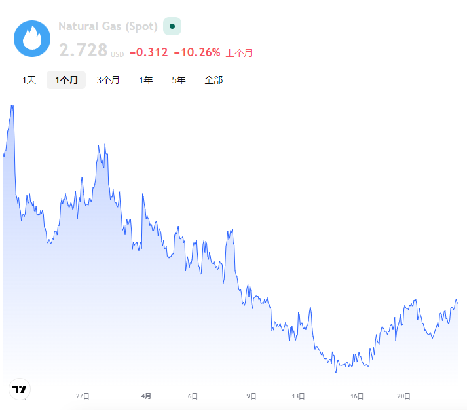467x410 pixels.
Task: Open the Natural Gas (Spot) title link
Action: tap(107, 26)
